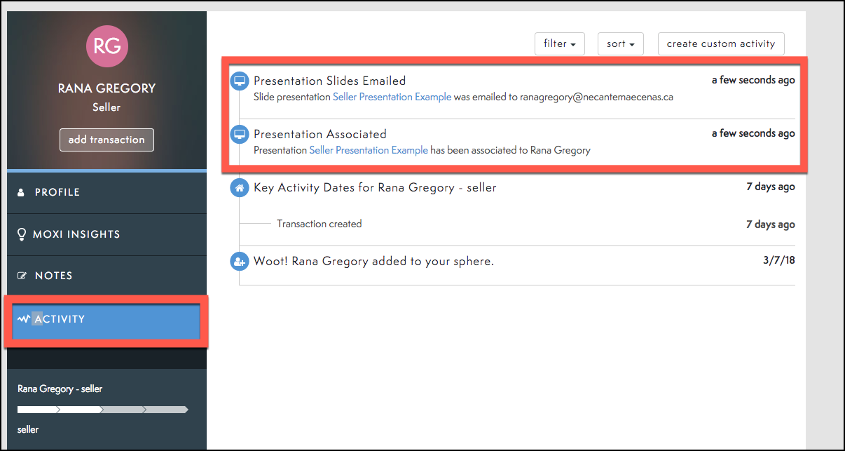Open the filter dropdown
The image size is (845, 451).
click(559, 43)
